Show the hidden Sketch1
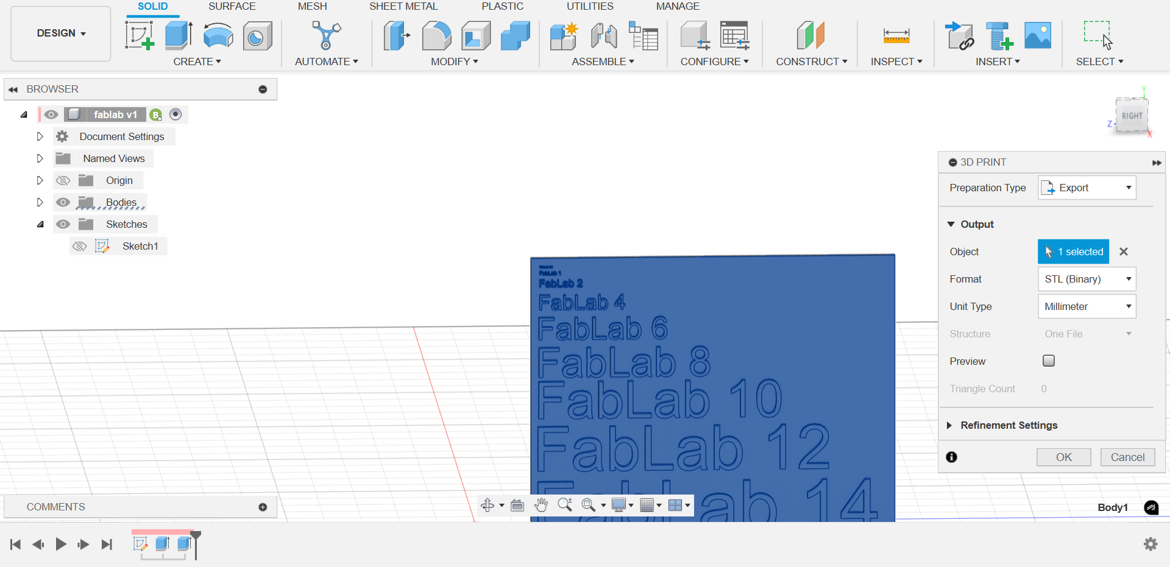Viewport: 1170px width, 567px height. [80, 246]
